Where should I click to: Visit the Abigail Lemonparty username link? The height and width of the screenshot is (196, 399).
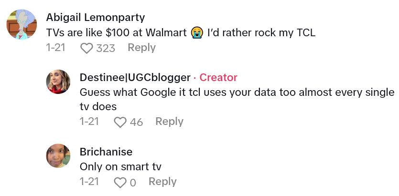point(96,18)
